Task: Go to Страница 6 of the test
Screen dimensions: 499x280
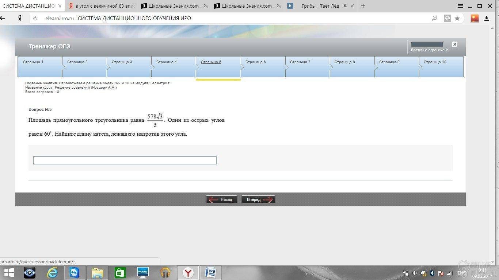Action: [x=263, y=67]
